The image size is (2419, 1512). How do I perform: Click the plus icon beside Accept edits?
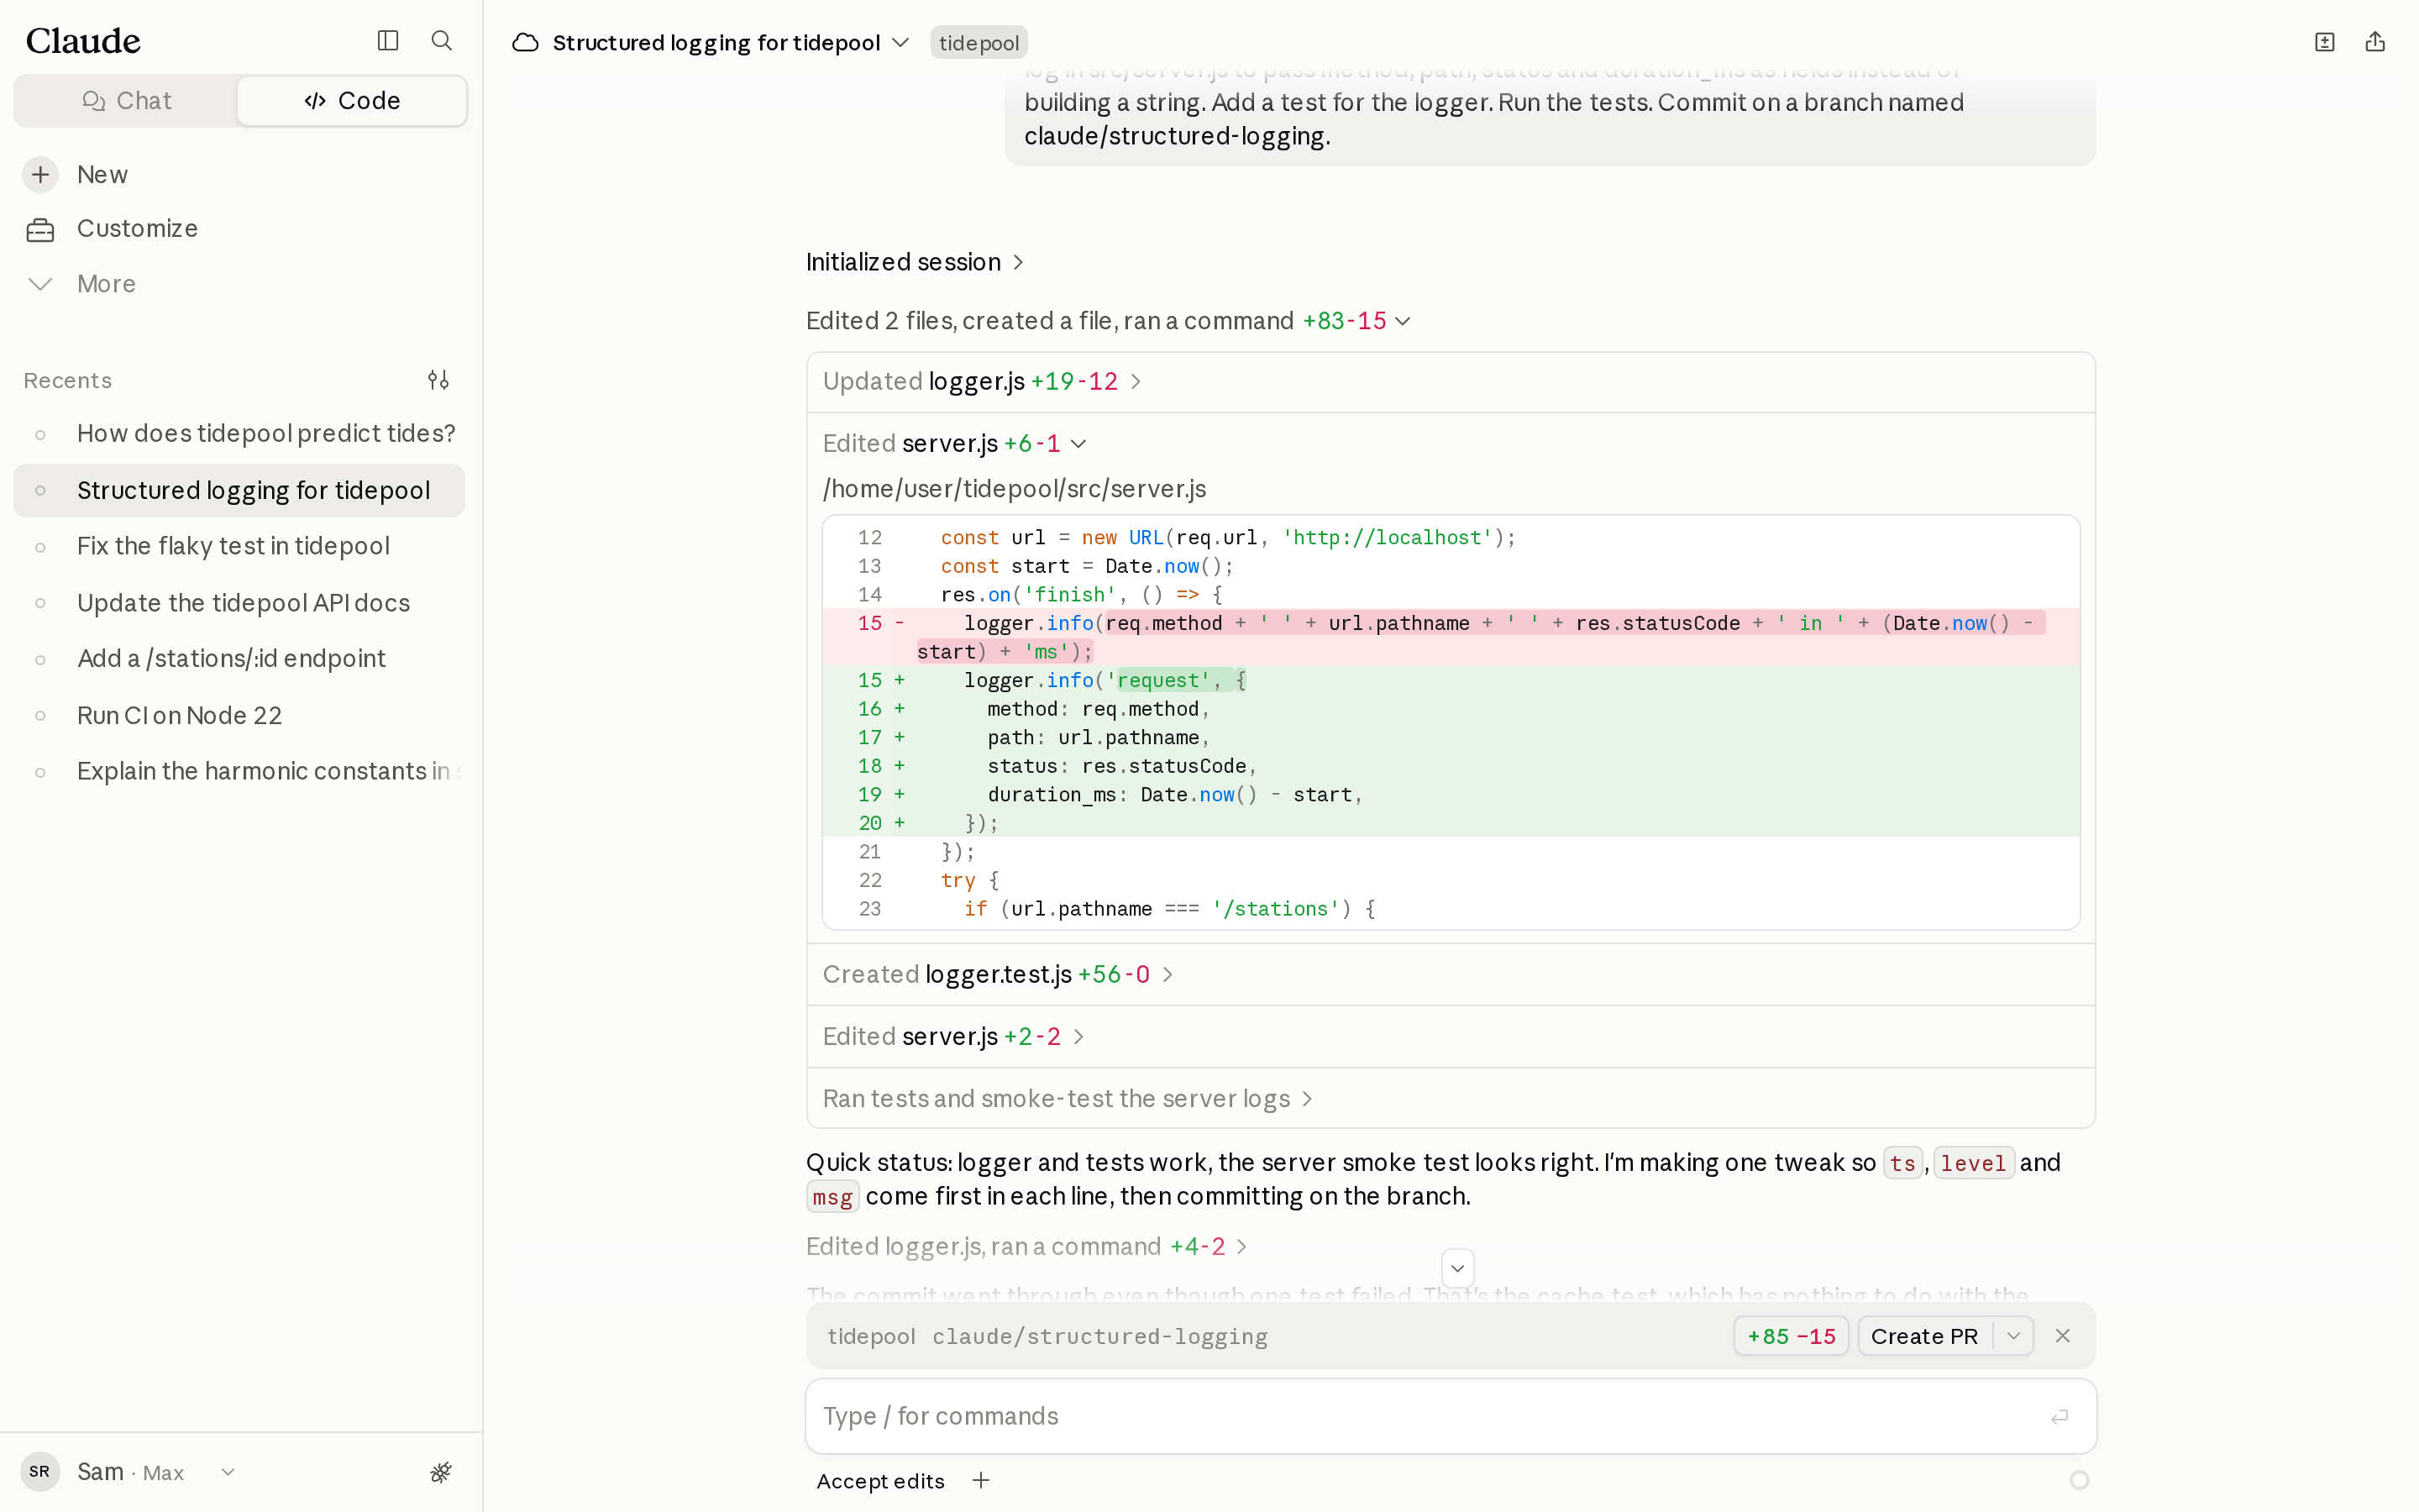(982, 1480)
